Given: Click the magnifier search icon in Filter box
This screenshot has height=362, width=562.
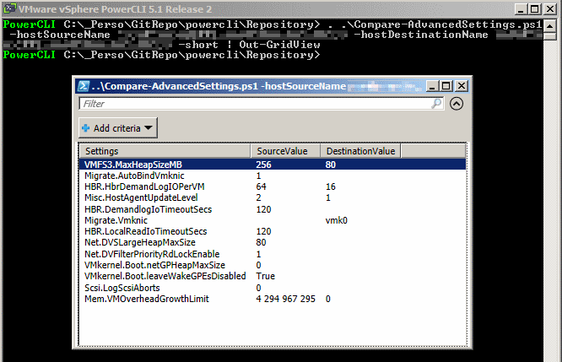Looking at the screenshot, I should (x=436, y=104).
